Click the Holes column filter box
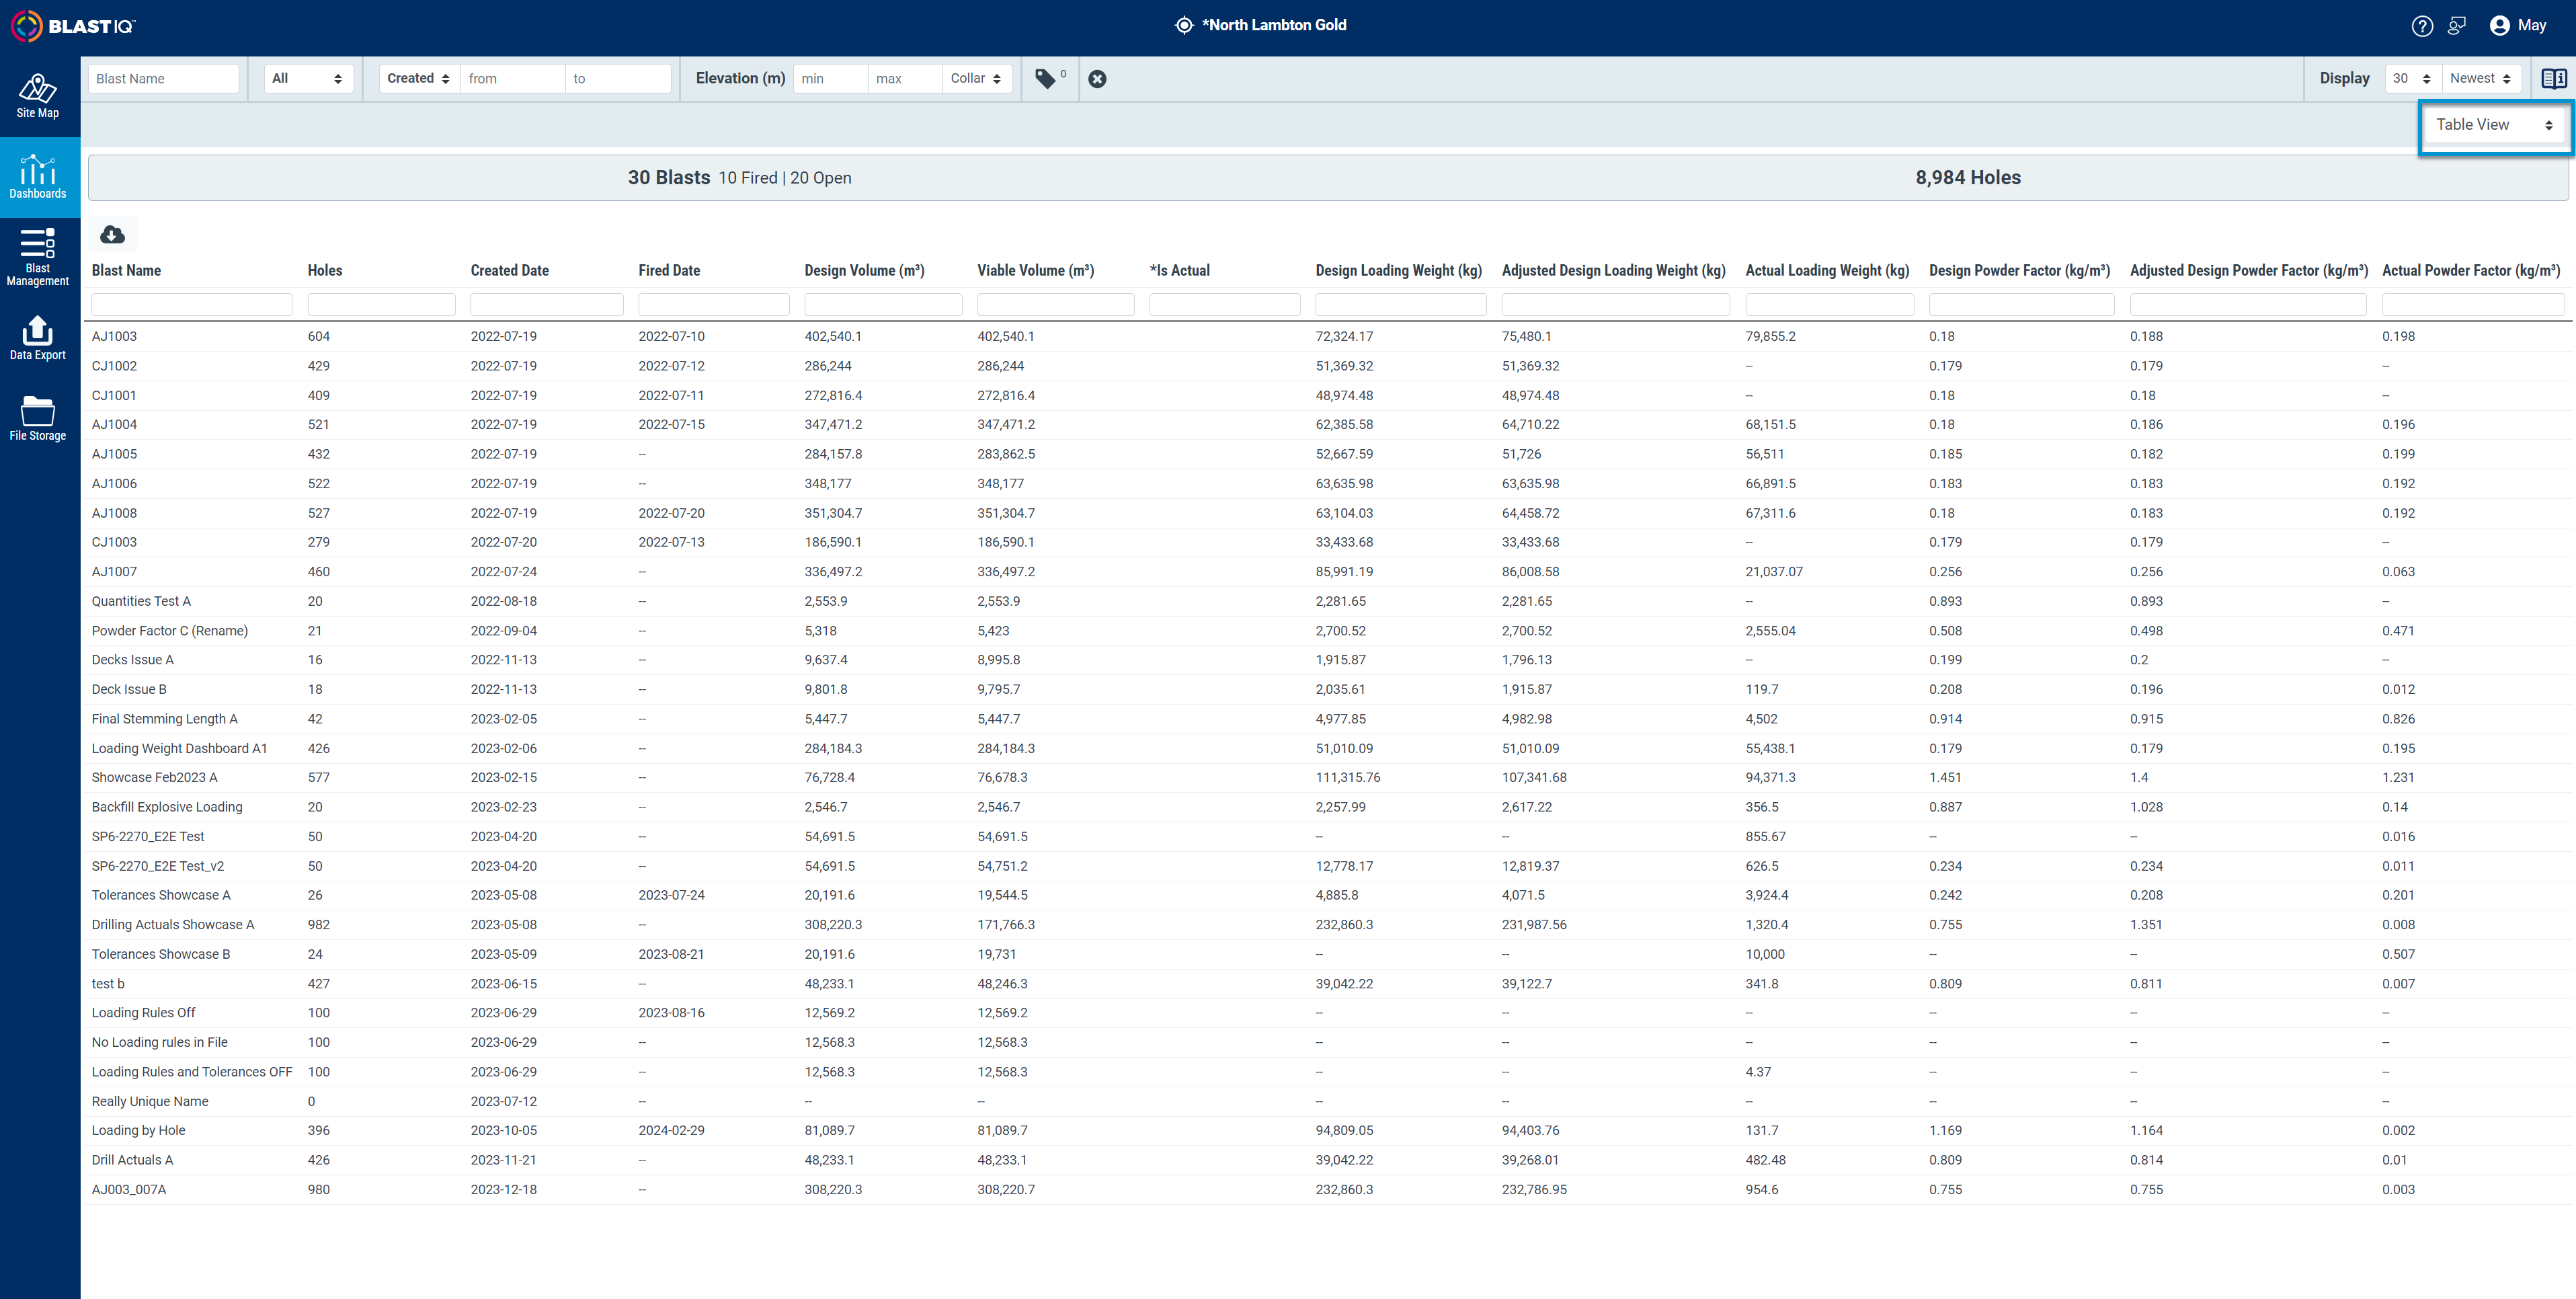This screenshot has width=2576, height=1299. (381, 304)
